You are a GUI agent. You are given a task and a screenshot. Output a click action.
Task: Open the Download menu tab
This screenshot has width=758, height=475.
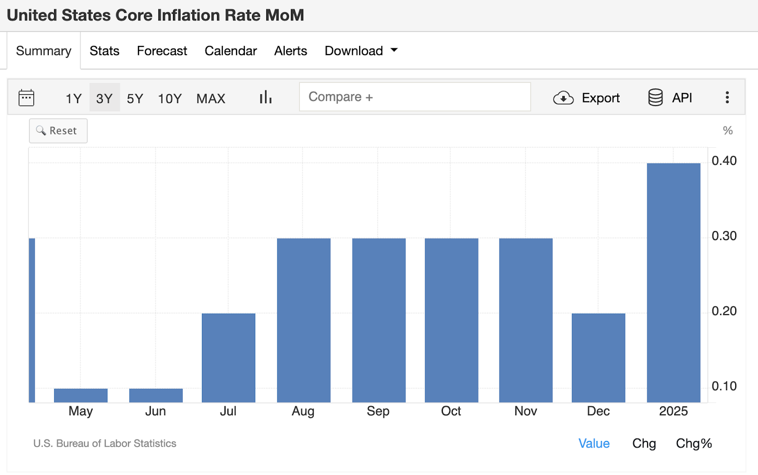[x=361, y=51]
